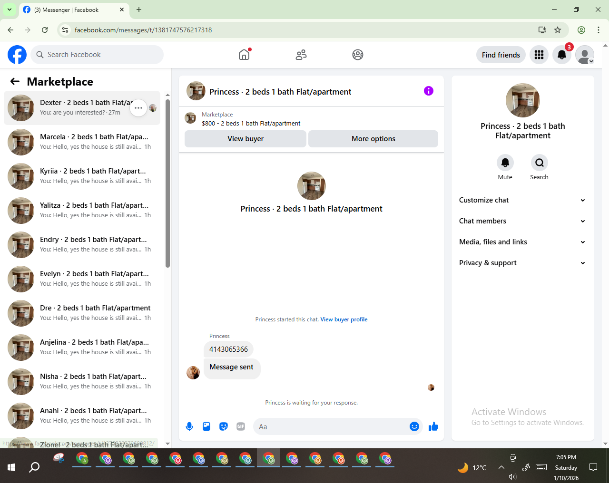Click the Find friends button
This screenshot has width=609, height=483.
click(x=501, y=55)
